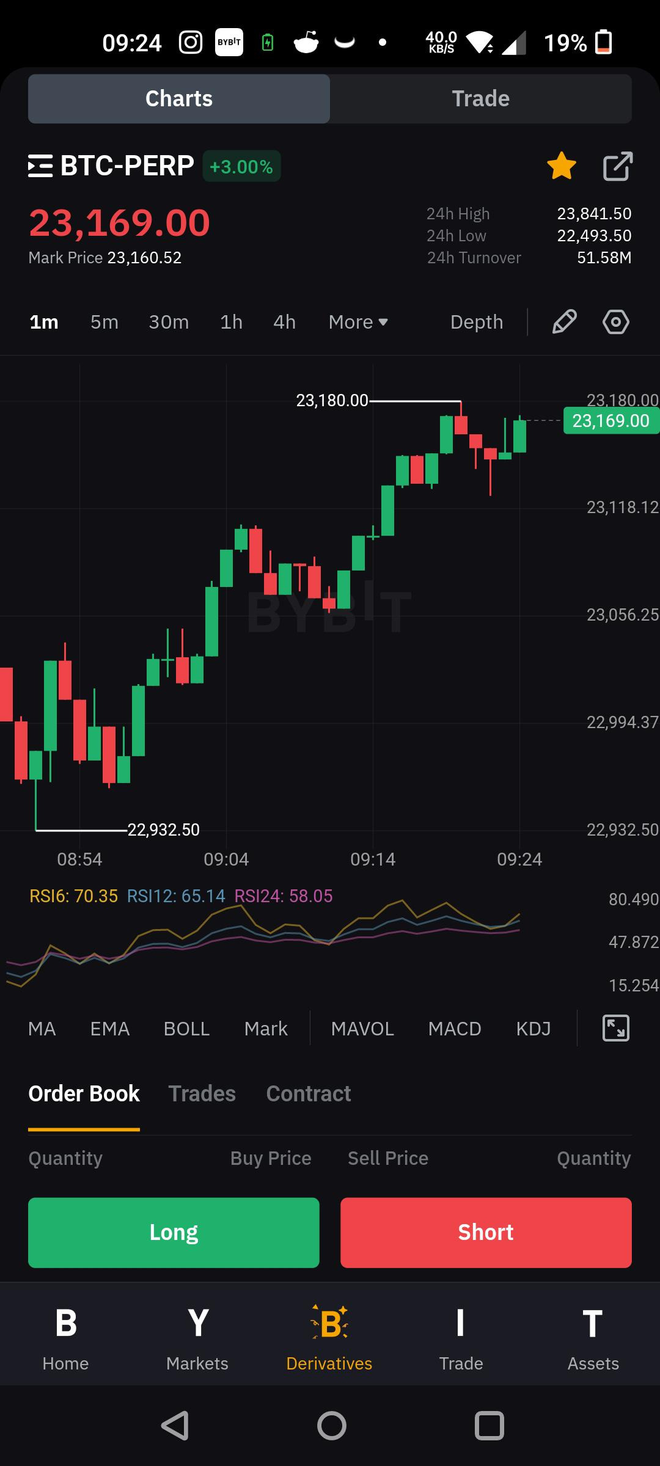Screen dimensions: 660x1466
Task: Switch to the Depth chart view
Action: tap(477, 322)
